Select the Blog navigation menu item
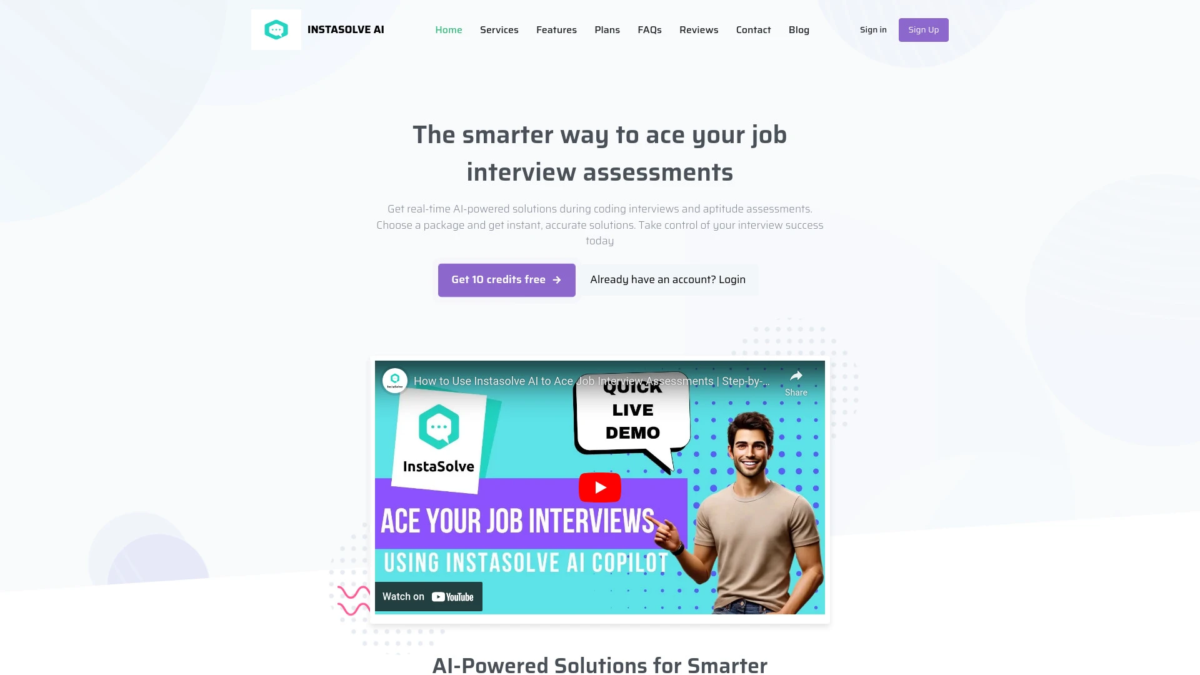 (x=799, y=29)
